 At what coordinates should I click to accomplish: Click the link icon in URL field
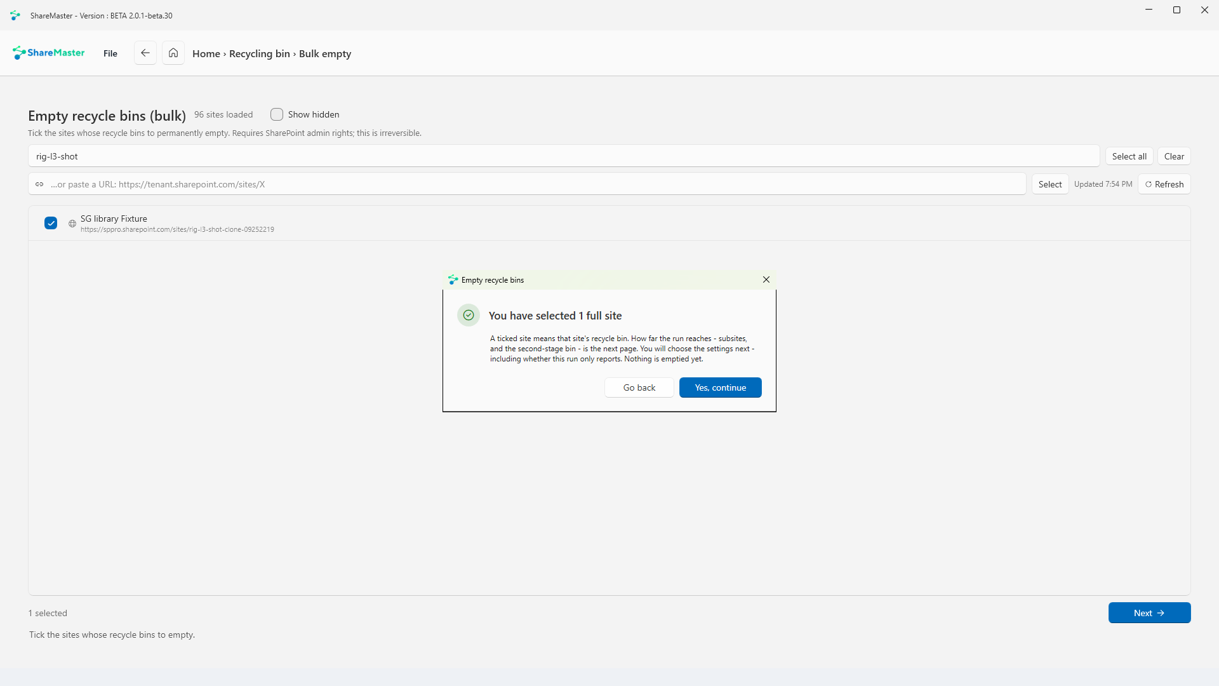coord(39,184)
